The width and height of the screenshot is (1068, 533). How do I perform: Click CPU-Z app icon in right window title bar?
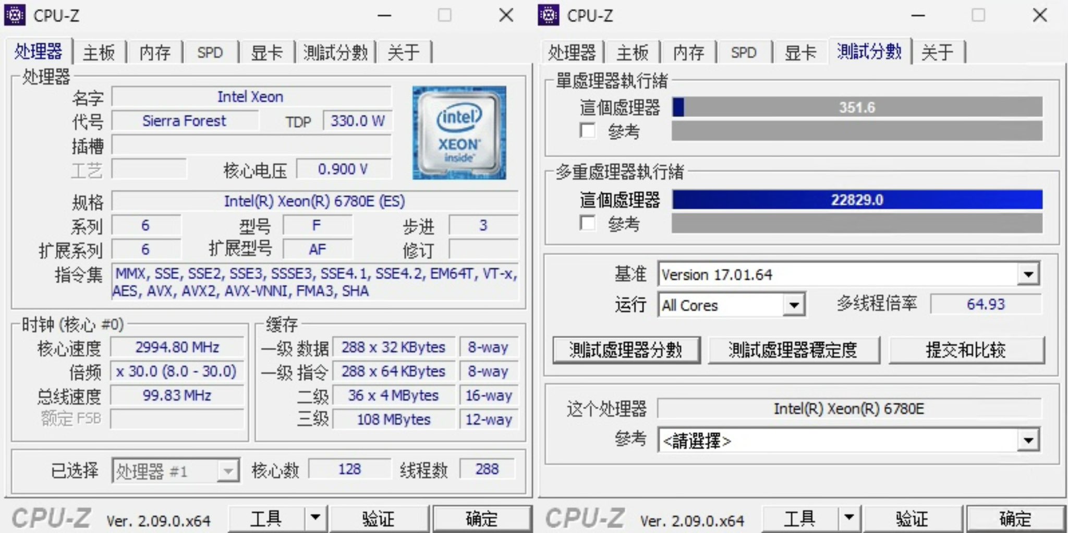pyautogui.click(x=548, y=15)
